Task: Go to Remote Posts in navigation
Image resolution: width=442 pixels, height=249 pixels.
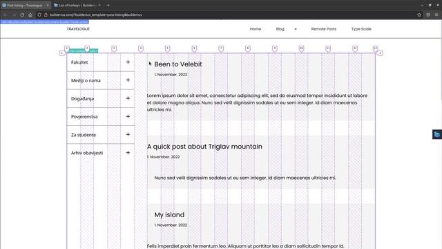Action: tap(324, 29)
